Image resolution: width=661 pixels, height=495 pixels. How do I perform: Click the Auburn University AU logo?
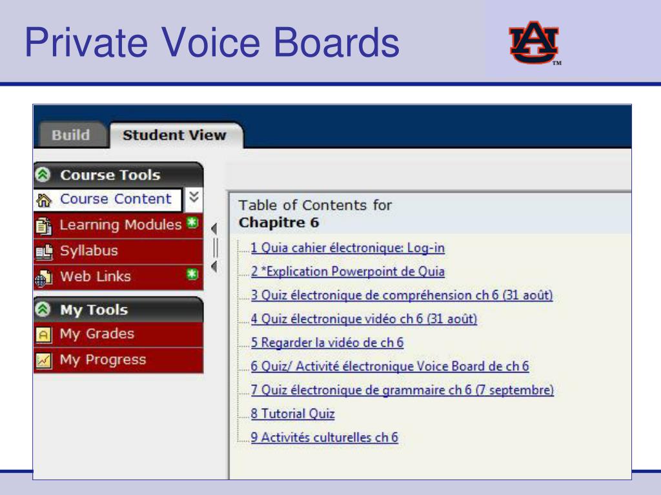534,43
